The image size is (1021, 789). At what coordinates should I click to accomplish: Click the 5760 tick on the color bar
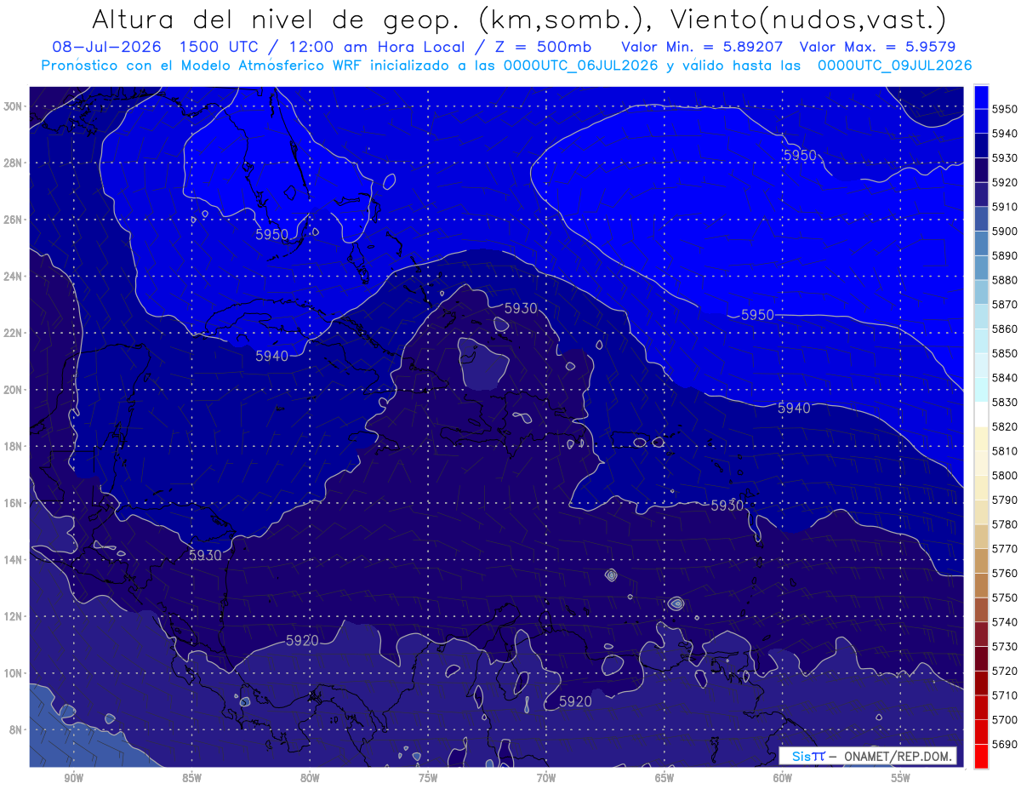[x=1005, y=573]
